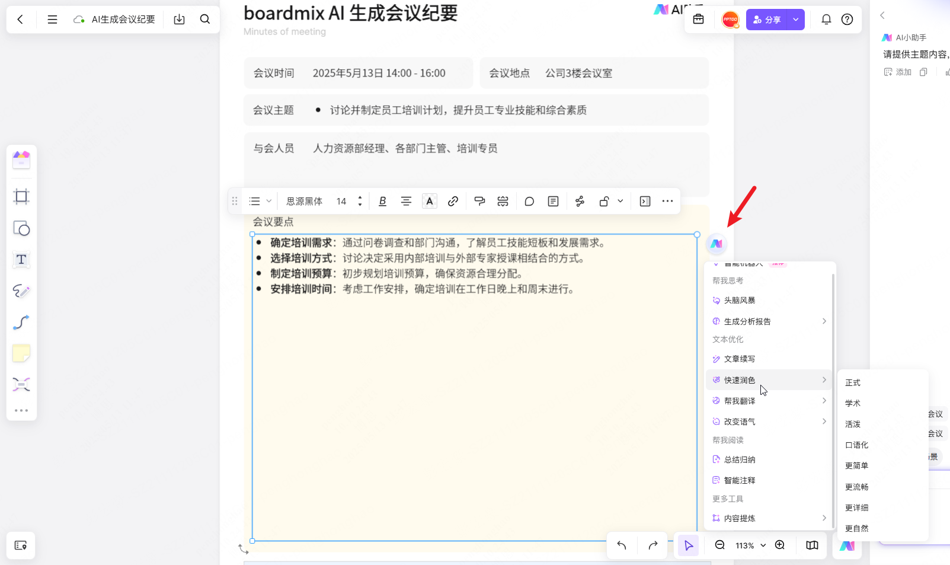The height and width of the screenshot is (565, 950).
Task: Open the template library icon in left sidebar
Action: pos(21,159)
